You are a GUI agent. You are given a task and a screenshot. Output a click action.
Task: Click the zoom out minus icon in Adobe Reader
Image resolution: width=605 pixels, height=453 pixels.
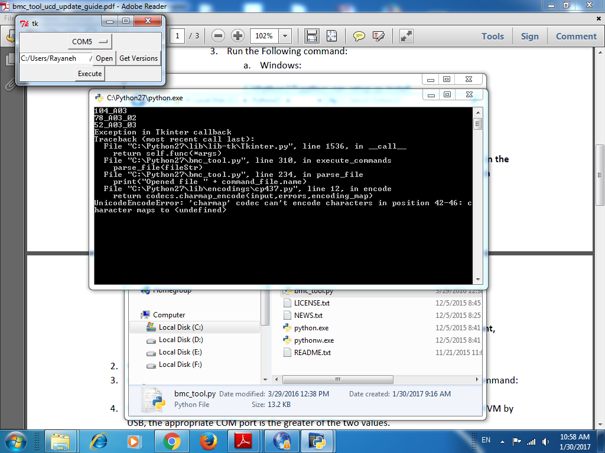(218, 36)
